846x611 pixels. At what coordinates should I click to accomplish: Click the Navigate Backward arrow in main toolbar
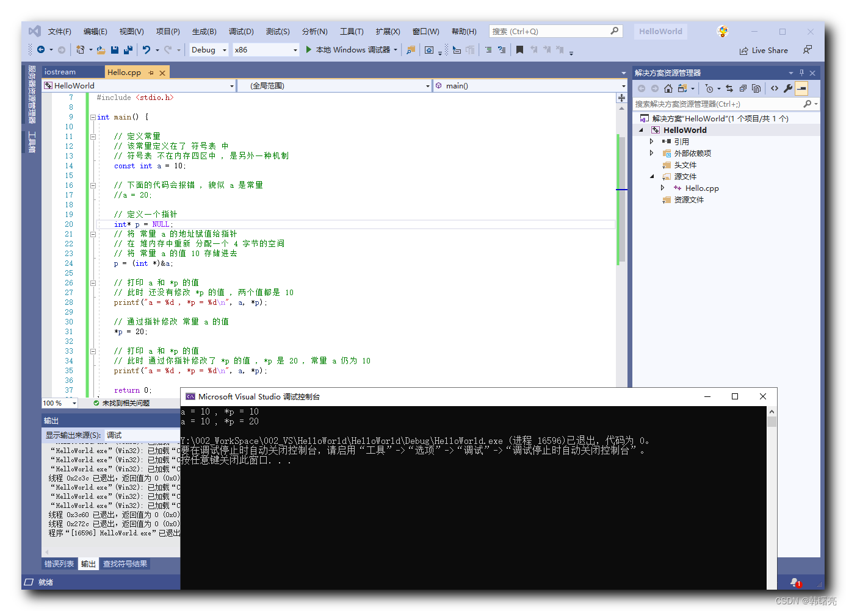(41, 50)
